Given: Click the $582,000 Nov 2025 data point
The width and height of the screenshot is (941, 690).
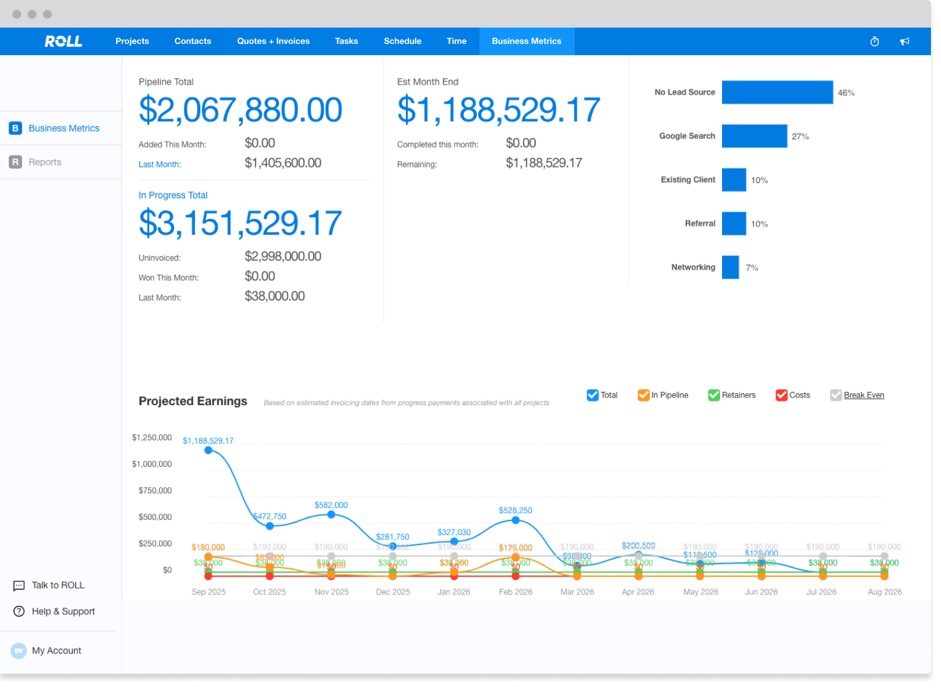Looking at the screenshot, I should coord(331,514).
